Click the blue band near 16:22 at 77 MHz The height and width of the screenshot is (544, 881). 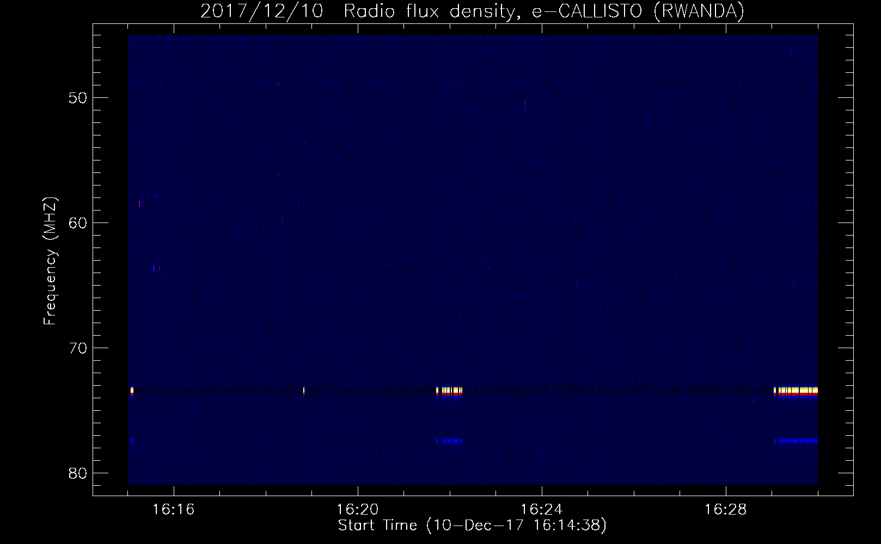[x=449, y=441]
